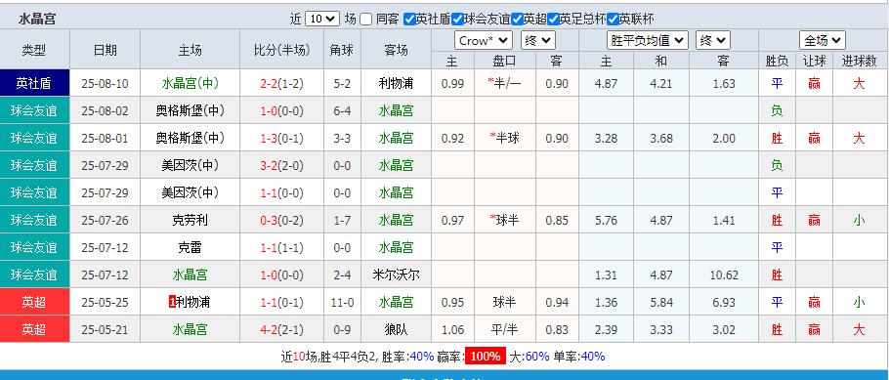Click the 日期 column header
This screenshot has width=889, height=380.
pyautogui.click(x=105, y=50)
